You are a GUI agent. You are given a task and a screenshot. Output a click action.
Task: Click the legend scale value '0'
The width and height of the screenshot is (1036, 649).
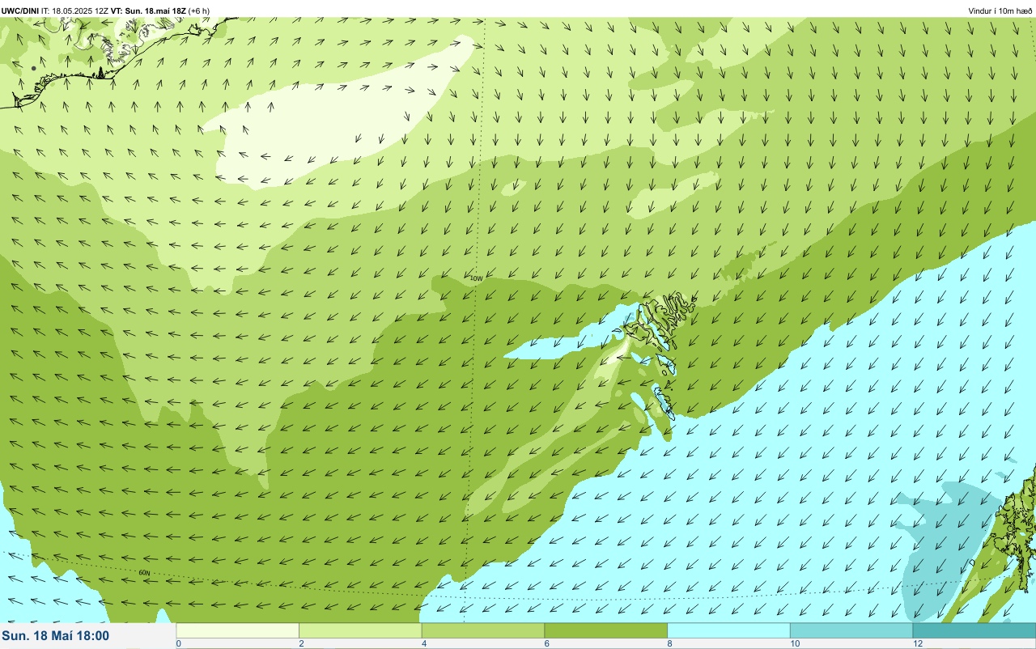pyautogui.click(x=178, y=643)
